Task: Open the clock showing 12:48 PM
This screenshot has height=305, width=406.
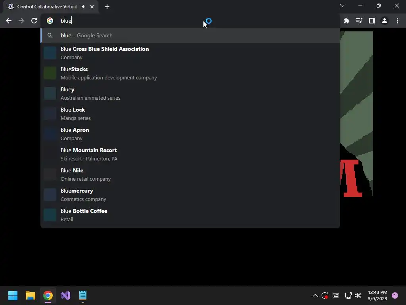Action: pos(377,295)
